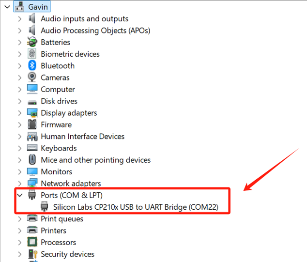Select Silicon Labs CP210x USB to UART Bridge
Screen dimensions: 307x262
[x=136, y=207]
